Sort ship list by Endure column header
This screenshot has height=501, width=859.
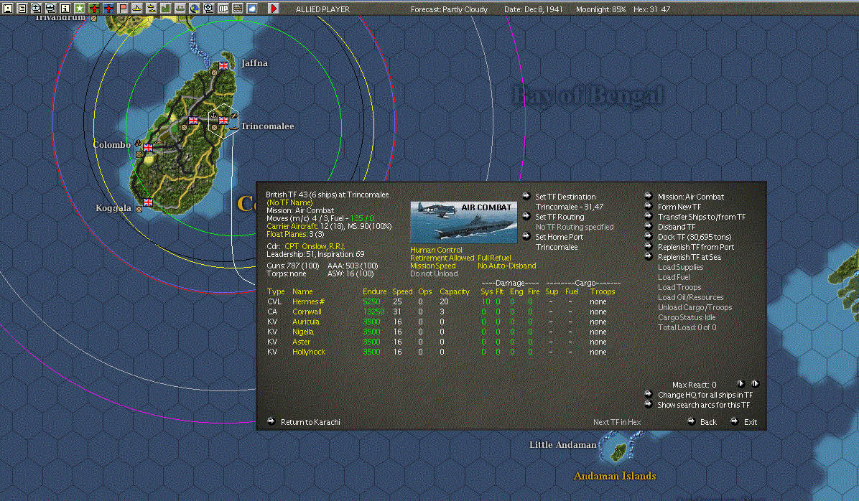[x=374, y=292]
